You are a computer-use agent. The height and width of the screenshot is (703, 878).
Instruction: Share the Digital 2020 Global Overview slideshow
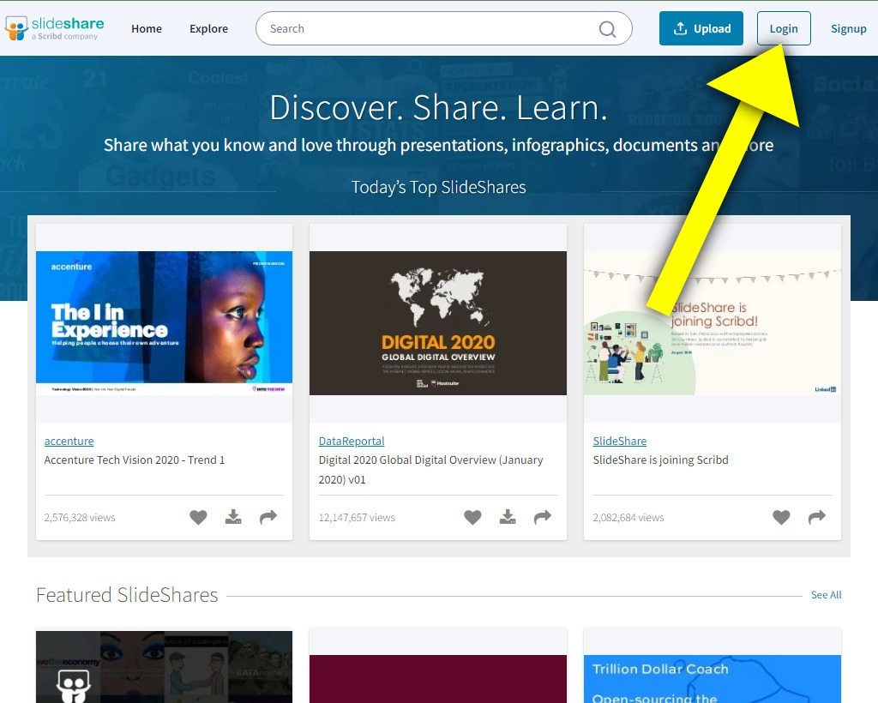point(543,517)
